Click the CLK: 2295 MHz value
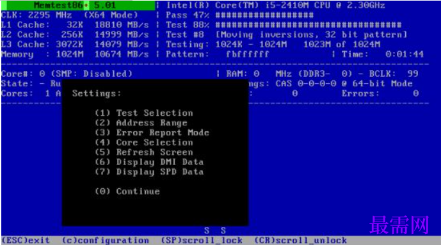The height and width of the screenshot is (245, 441). [x=36, y=15]
